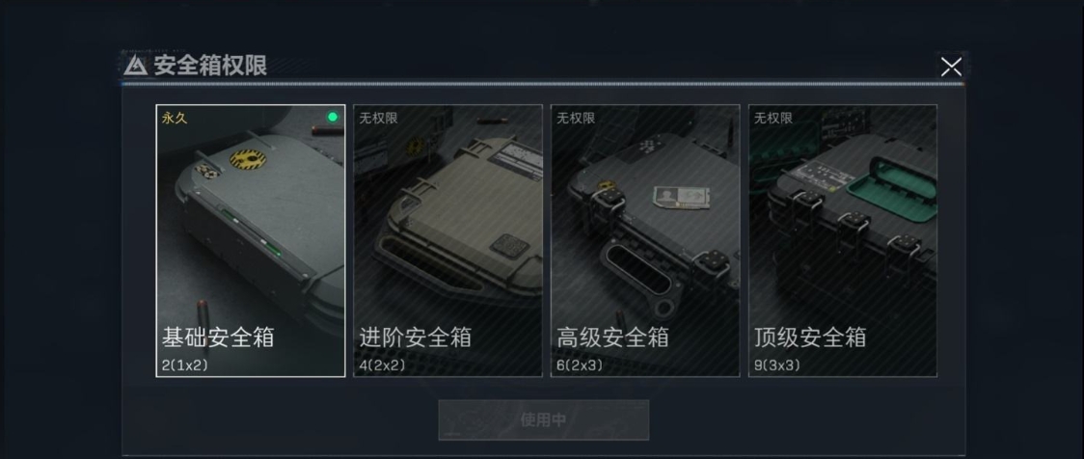The width and height of the screenshot is (1084, 459).
Task: Click the yellow 永久 label on the basic case
Action: [x=175, y=119]
